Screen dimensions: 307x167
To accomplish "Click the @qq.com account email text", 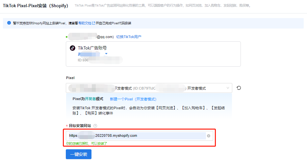I will (x=105, y=37).
